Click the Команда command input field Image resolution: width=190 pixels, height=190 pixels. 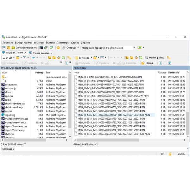click(x=101, y=149)
